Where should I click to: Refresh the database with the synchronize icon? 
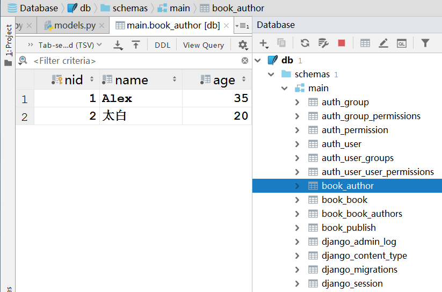coord(305,43)
